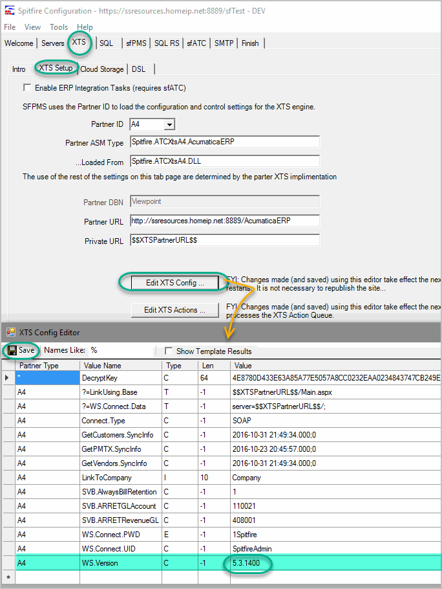
Task: Select the DecryptKey cell
Action: click(x=121, y=378)
